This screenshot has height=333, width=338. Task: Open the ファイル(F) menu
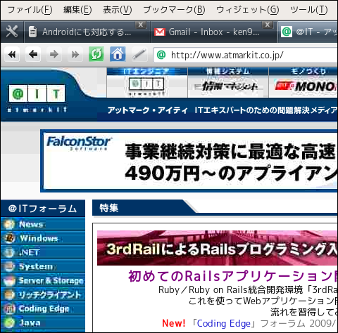(30, 10)
